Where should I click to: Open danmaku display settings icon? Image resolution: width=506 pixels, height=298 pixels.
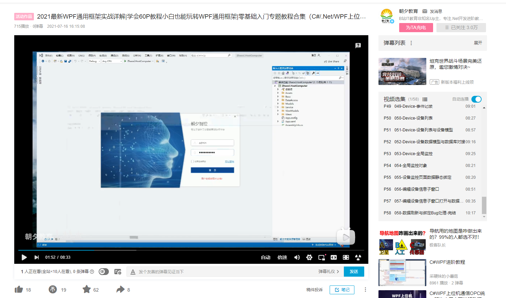pyautogui.click(x=118, y=272)
